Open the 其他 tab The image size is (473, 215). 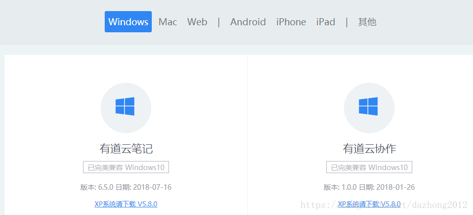(x=367, y=22)
